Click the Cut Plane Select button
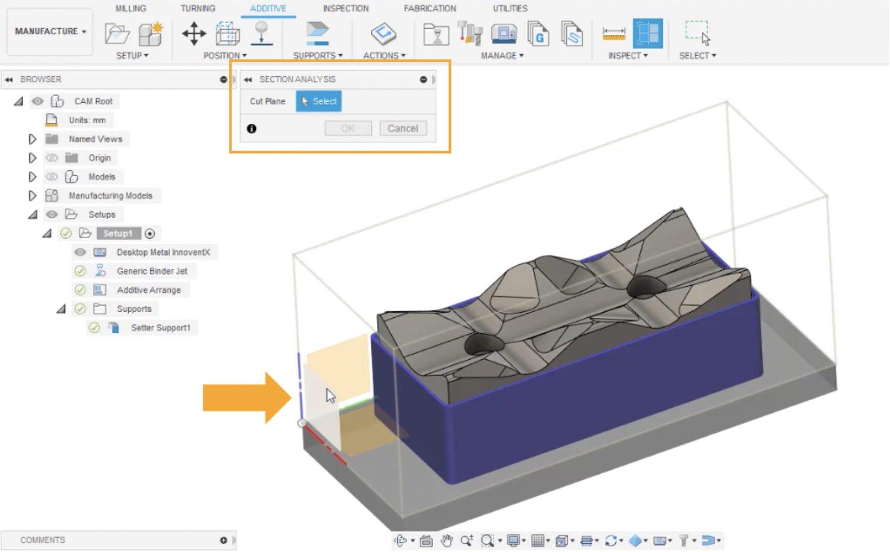The image size is (890, 552). click(x=319, y=101)
